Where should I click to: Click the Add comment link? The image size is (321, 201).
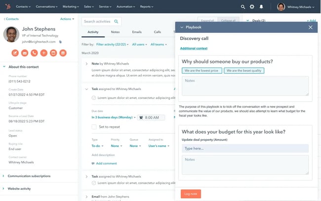point(106,164)
